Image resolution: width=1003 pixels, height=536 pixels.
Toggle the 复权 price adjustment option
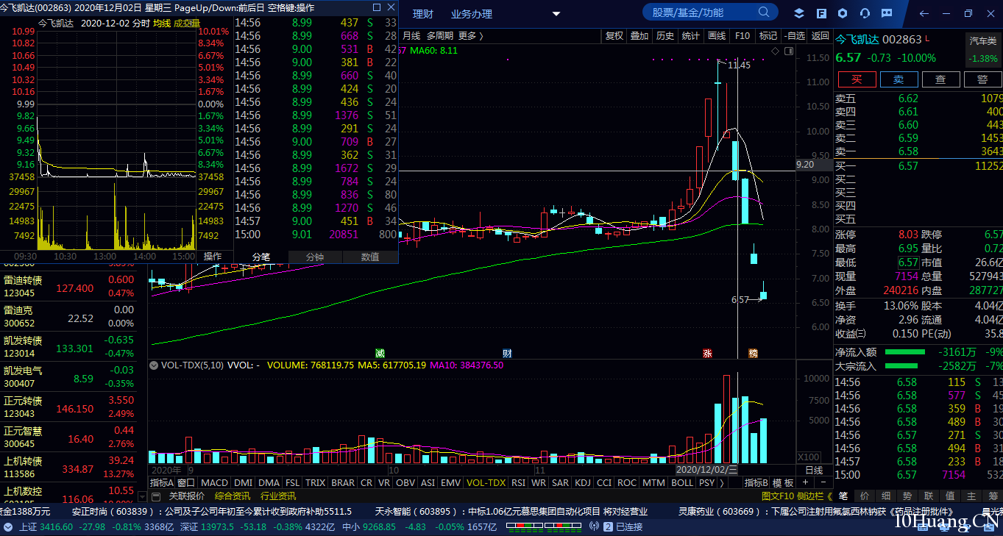(x=614, y=36)
